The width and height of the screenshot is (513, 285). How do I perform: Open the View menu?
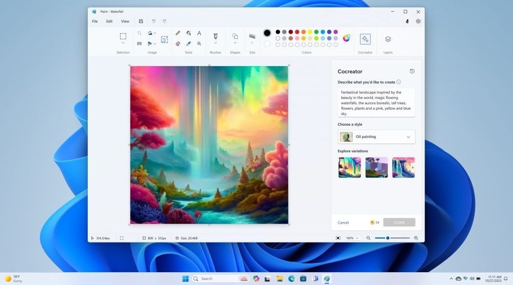[x=125, y=22]
